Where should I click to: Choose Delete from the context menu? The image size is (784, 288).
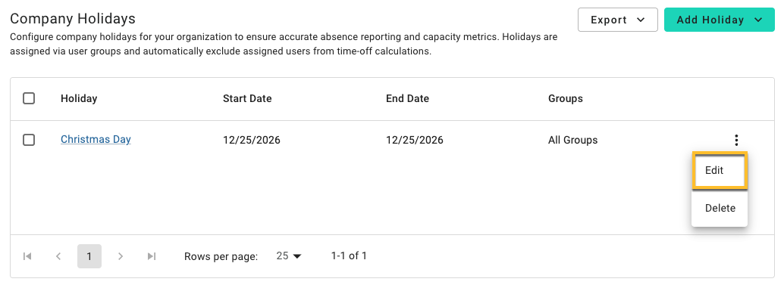tap(720, 209)
